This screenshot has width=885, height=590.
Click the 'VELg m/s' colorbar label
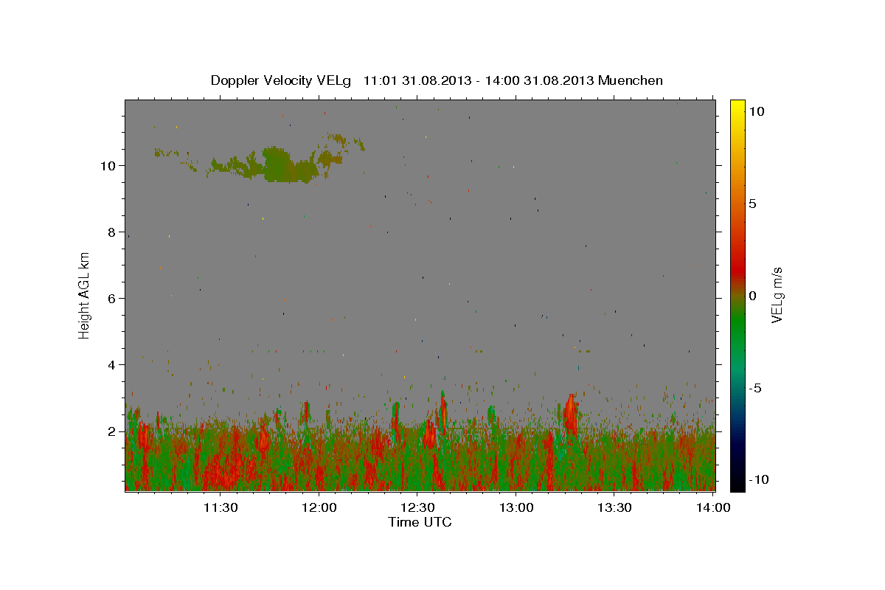point(777,295)
